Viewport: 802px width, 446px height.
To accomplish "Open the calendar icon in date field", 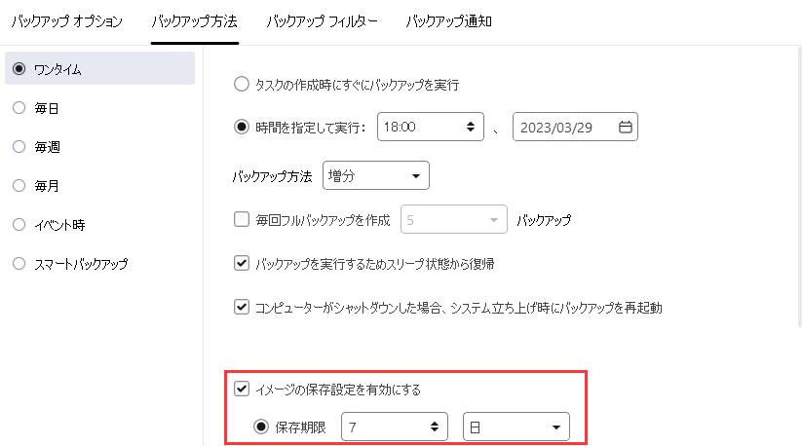I will [x=626, y=127].
